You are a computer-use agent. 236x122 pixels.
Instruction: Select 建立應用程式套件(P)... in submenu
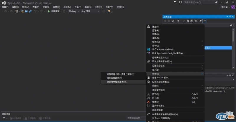pos(123,82)
